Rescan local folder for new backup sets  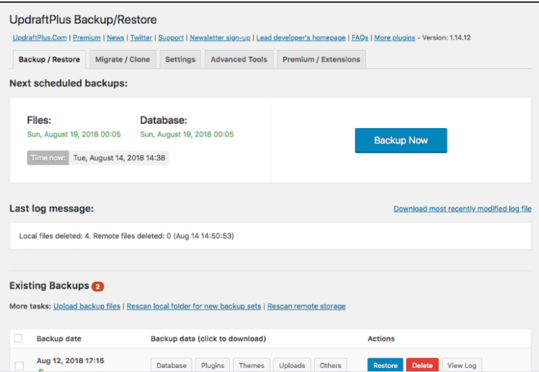(x=194, y=306)
